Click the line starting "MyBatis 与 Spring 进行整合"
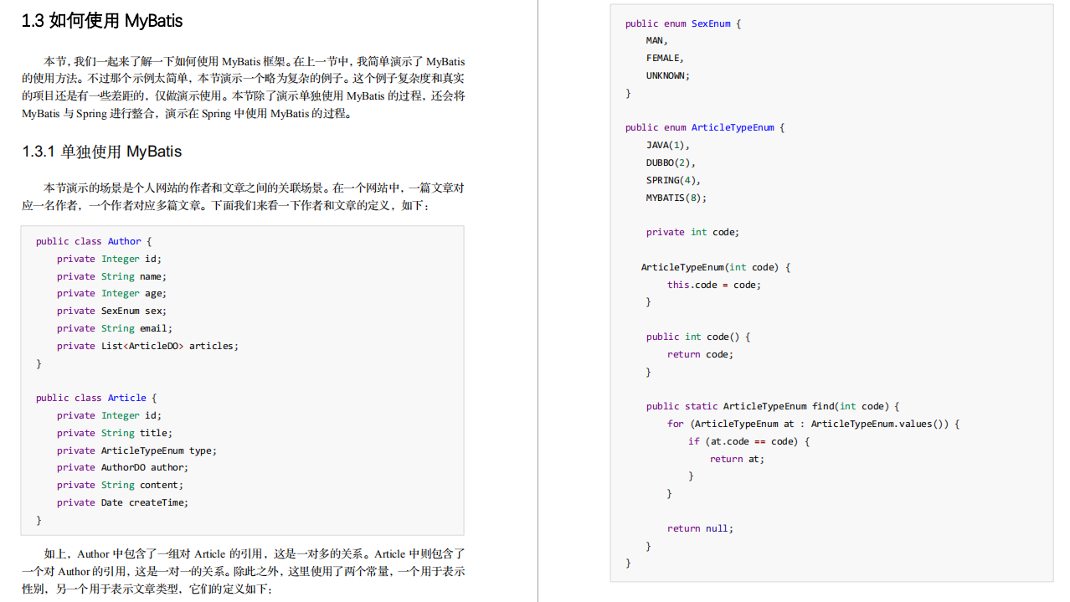1070x602 pixels. point(188,113)
